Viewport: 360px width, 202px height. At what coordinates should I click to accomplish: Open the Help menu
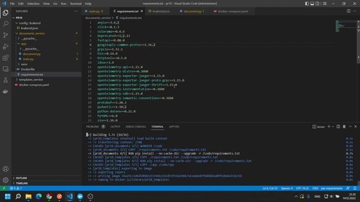tap(88, 4)
